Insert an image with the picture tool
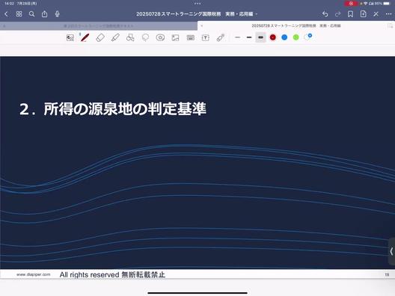 [175, 38]
